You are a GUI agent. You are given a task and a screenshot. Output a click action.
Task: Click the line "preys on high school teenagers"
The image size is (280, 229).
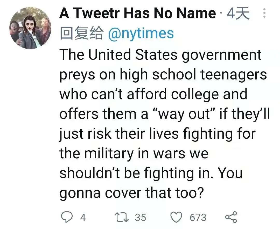click(x=163, y=75)
